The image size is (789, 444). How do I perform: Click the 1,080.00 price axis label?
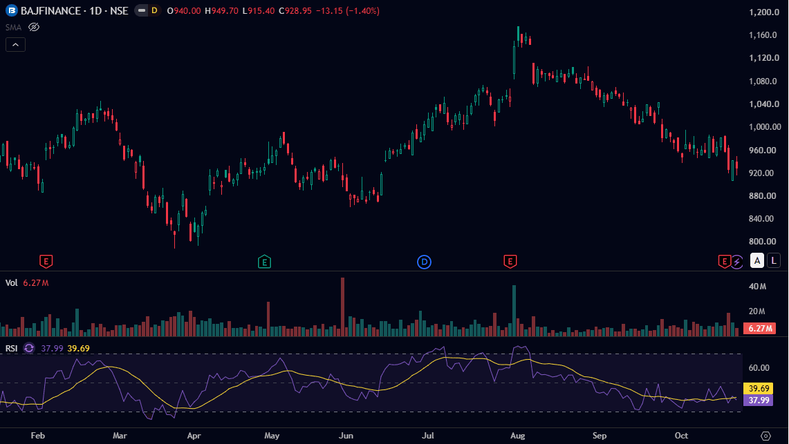(763, 81)
